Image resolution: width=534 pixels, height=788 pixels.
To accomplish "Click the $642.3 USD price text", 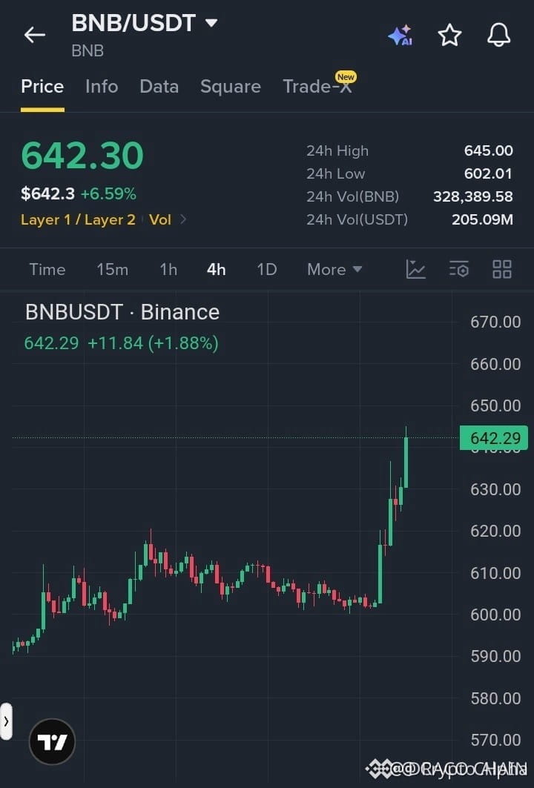I will pyautogui.click(x=47, y=194).
